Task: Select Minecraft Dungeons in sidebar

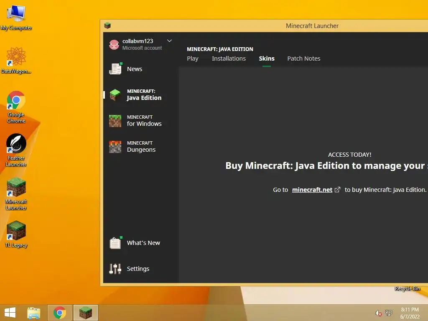Action: pyautogui.click(x=140, y=147)
